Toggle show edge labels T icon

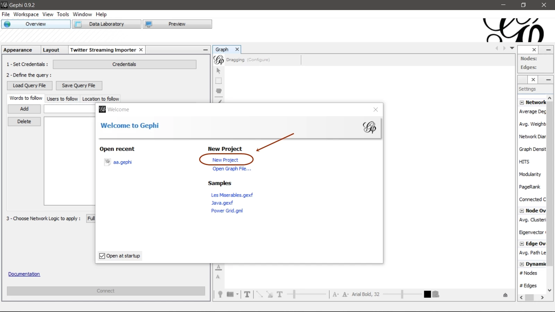[x=280, y=294]
